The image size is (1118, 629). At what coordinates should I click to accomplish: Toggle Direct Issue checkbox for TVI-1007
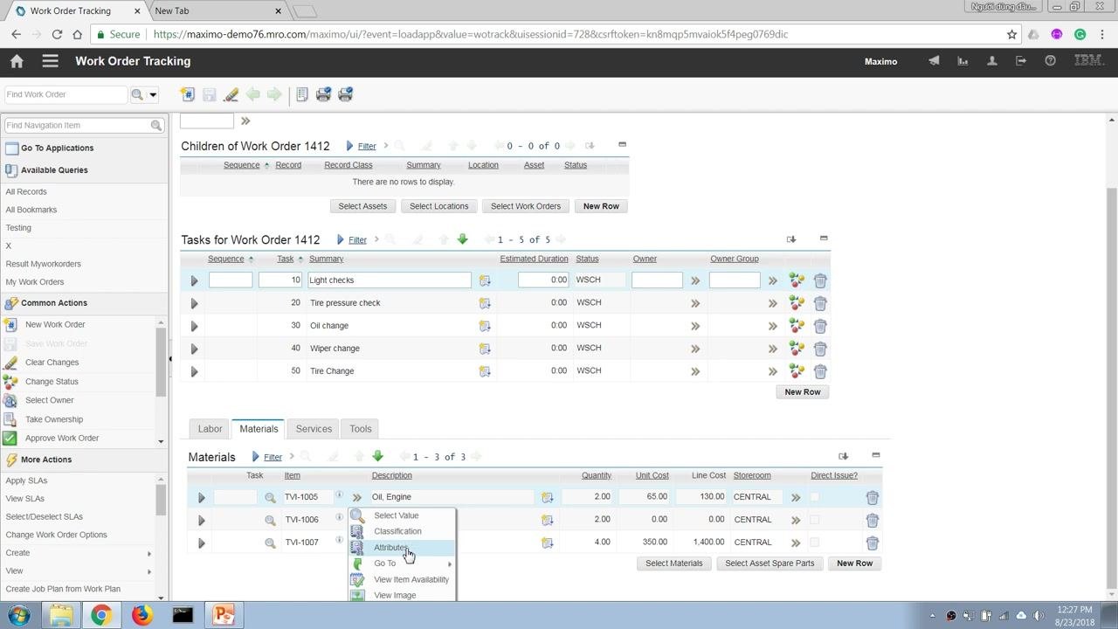(x=814, y=543)
